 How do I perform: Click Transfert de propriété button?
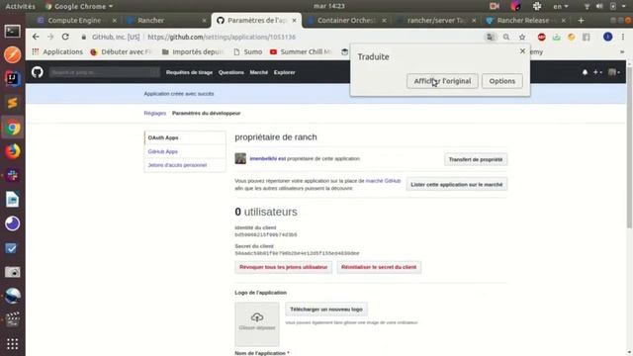click(476, 159)
